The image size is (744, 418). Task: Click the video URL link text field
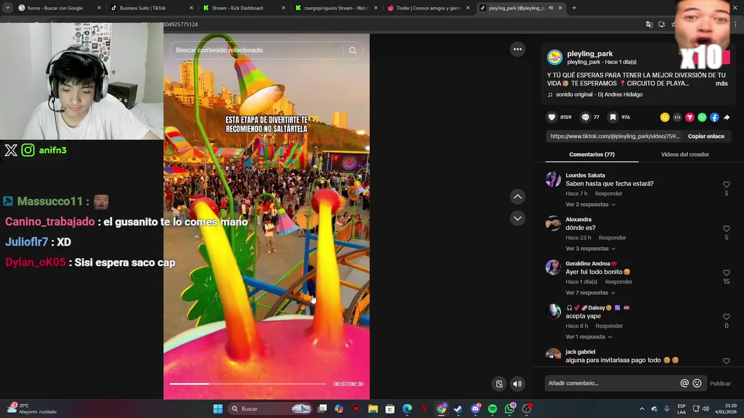coord(614,136)
